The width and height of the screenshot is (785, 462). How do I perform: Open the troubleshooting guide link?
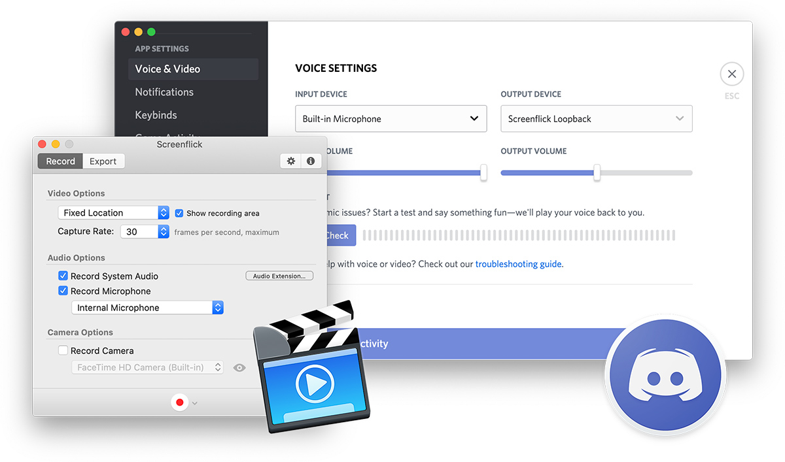518,264
